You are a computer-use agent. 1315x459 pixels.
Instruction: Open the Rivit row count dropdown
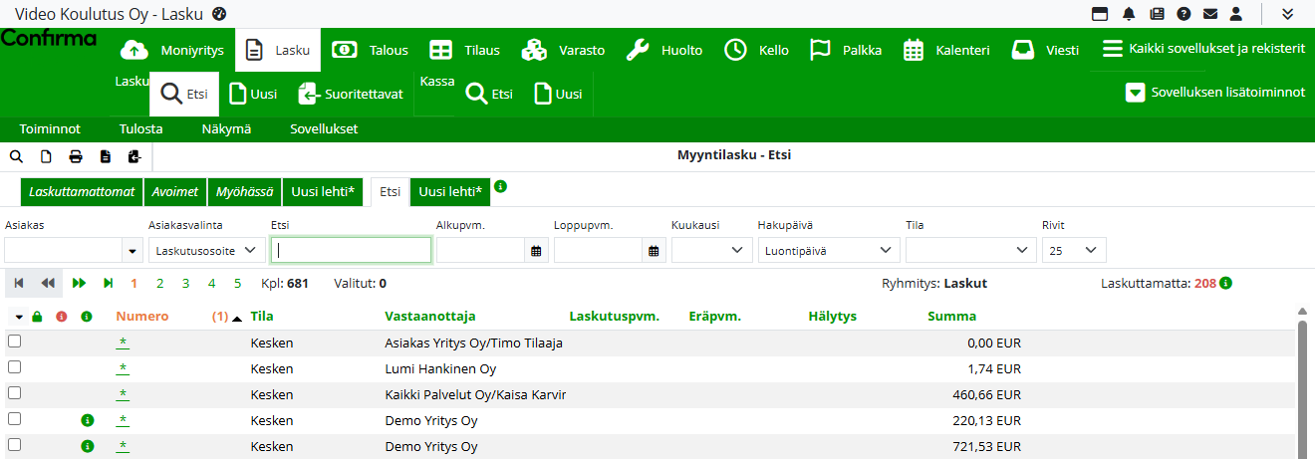click(x=1073, y=251)
